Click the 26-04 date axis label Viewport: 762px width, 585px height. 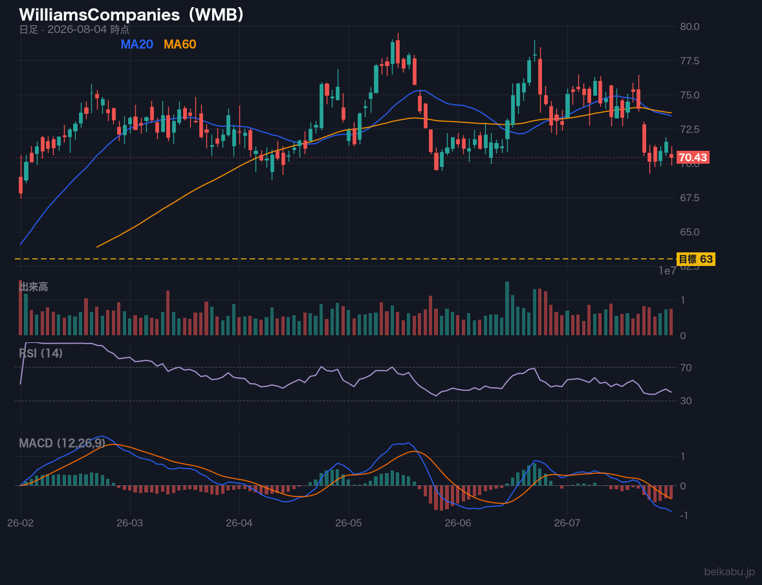(239, 524)
